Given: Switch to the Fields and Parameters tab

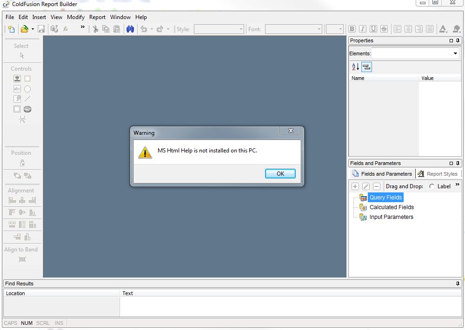Looking at the screenshot, I should 382,174.
